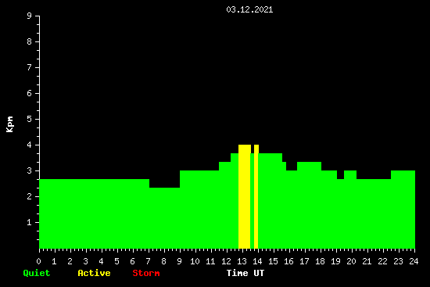Click x-axis hour label 8
The height and width of the screenshot is (287, 430).
[x=163, y=261]
